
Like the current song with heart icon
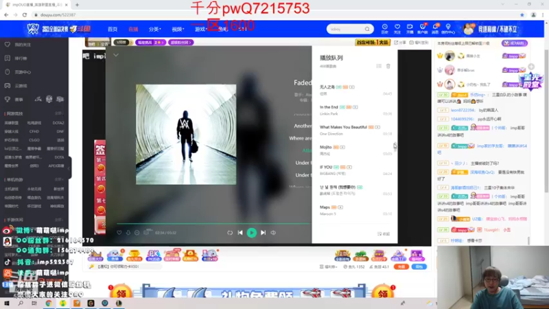119,233
